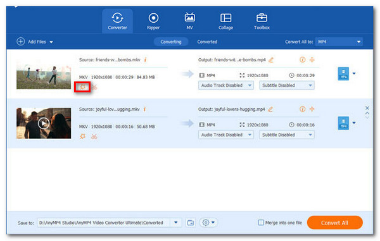Click the Save to path field

tap(103, 223)
